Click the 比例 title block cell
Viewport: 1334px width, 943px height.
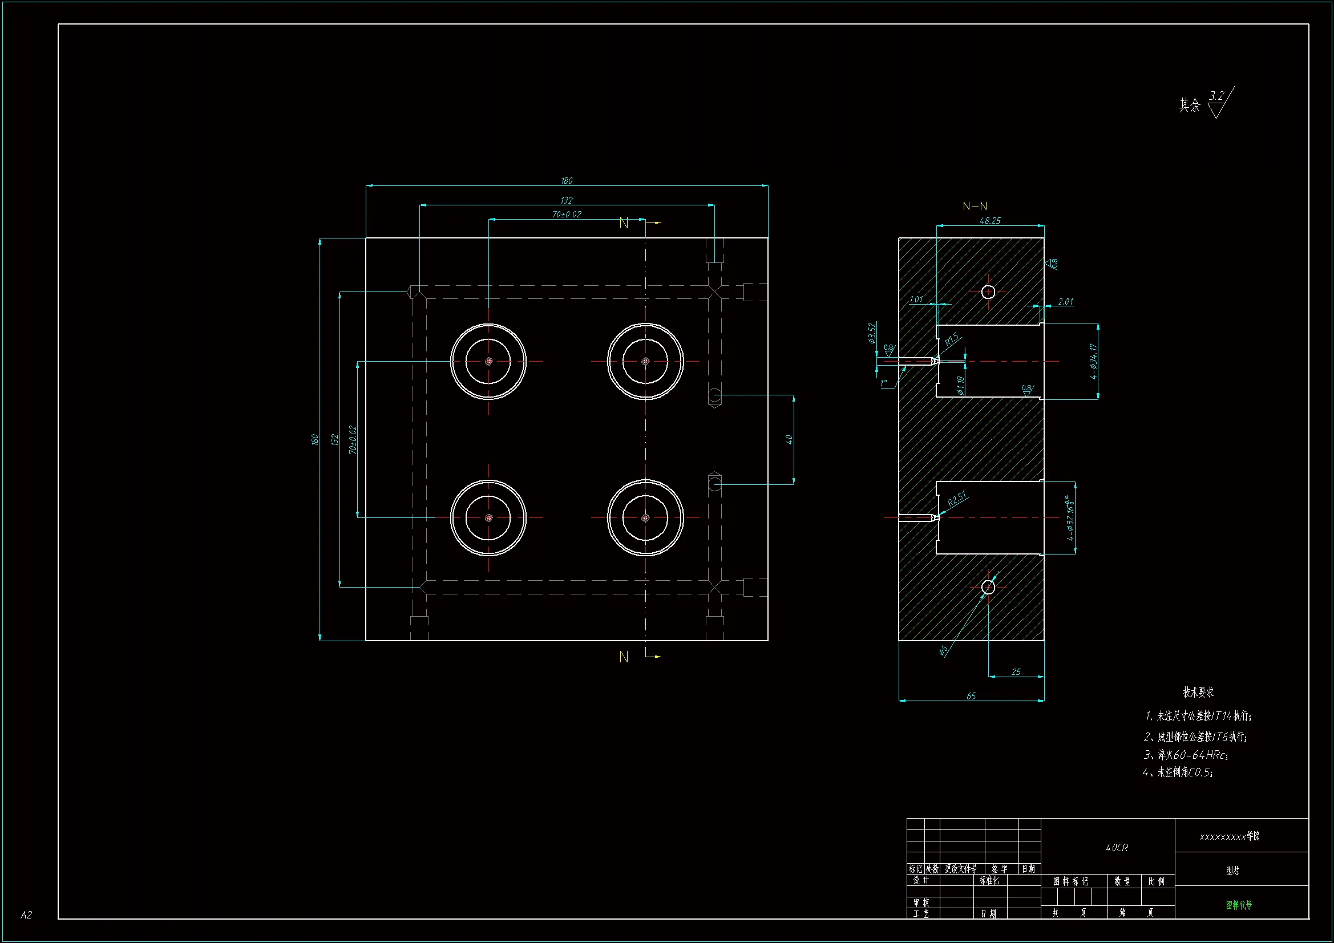(1156, 881)
